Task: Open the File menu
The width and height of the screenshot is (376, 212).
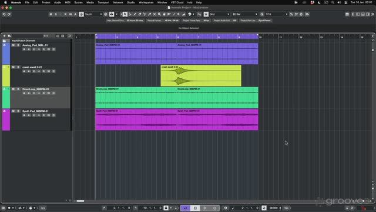Action: [x=27, y=2]
